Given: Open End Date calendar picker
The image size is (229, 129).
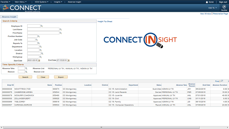Looking at the screenshot, I should [69, 60].
